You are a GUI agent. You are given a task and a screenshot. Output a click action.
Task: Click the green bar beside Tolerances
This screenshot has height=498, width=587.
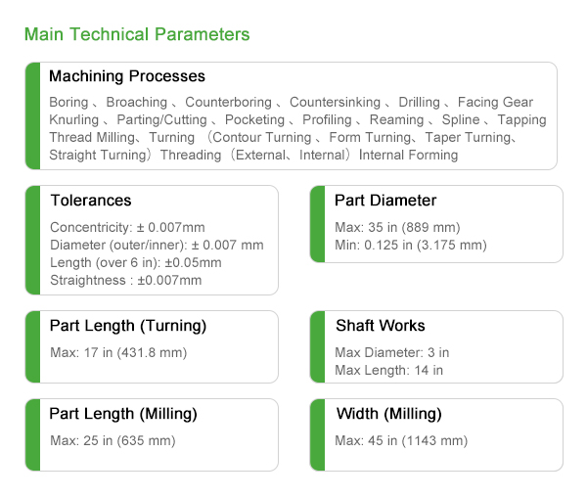[x=33, y=240]
